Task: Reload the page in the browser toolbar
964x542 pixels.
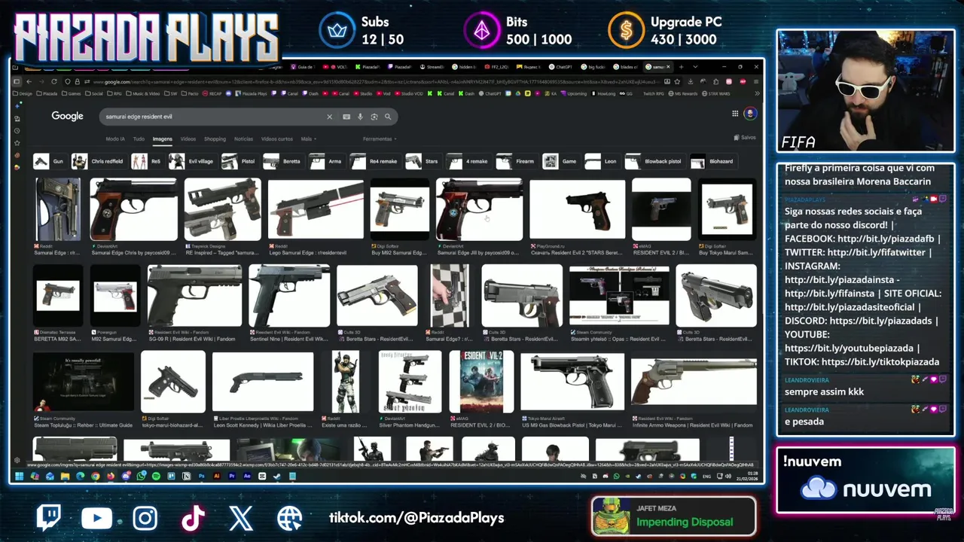Action: click(53, 81)
